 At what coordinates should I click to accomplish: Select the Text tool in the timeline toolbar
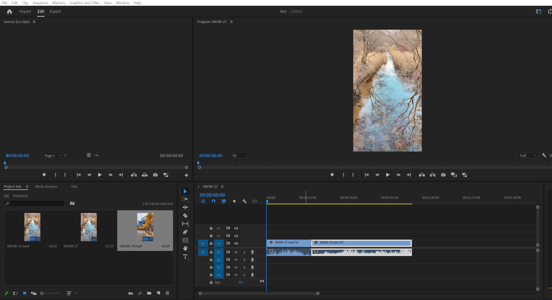click(185, 256)
